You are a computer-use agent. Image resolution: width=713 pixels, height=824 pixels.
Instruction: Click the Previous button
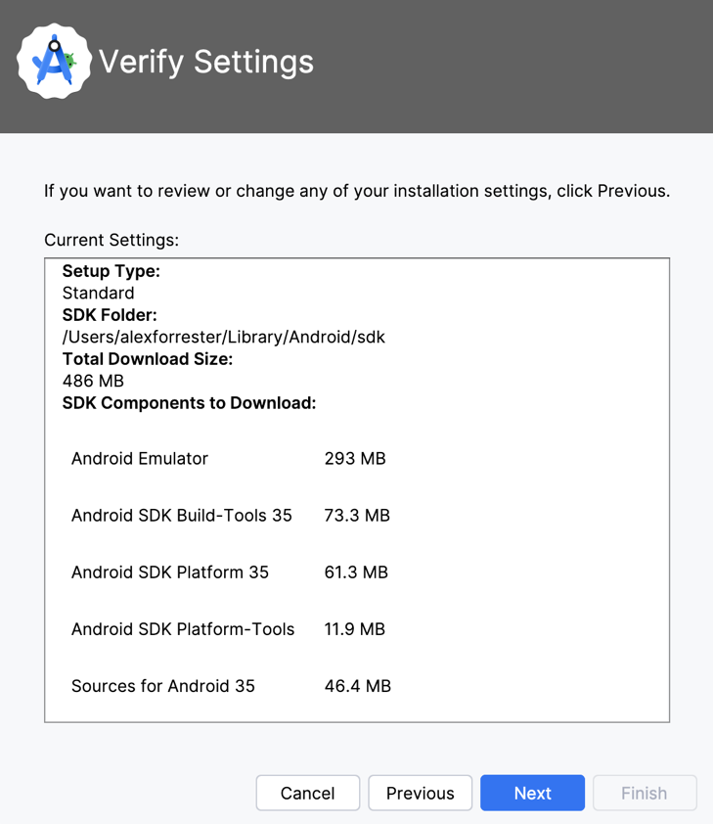[420, 793]
